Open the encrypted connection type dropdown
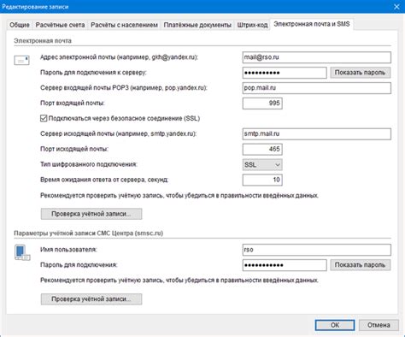The width and height of the screenshot is (405, 337). pos(262,164)
